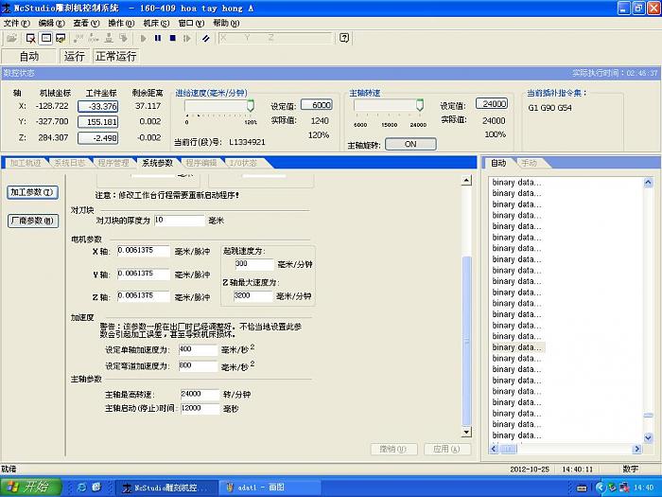Click the feed rate set value 6000
Screen dimensions: 662x497
pyautogui.click(x=317, y=105)
